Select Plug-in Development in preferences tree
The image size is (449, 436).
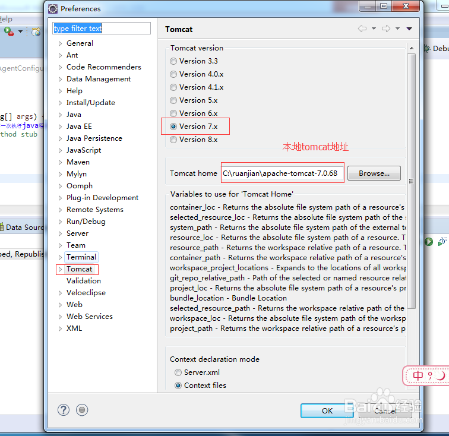click(102, 198)
